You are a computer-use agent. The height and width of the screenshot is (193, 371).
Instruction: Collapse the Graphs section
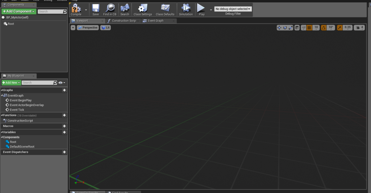(x=2, y=90)
